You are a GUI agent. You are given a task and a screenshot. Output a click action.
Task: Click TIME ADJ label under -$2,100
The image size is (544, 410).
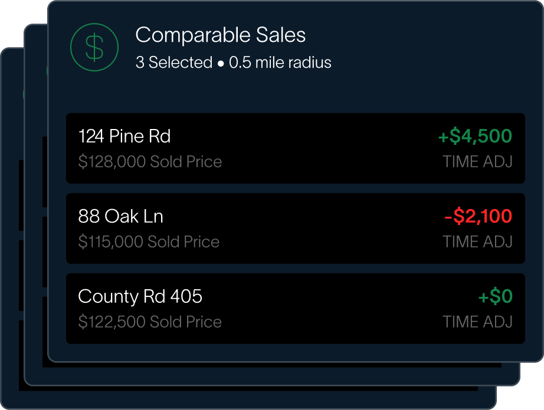coord(477,242)
